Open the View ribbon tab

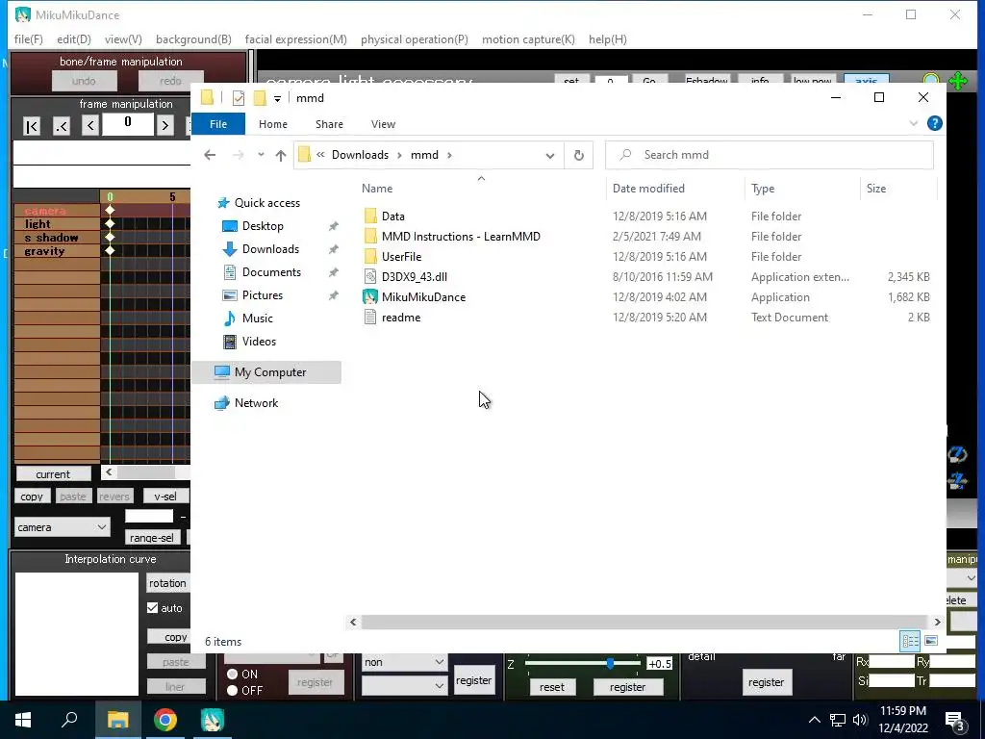point(383,124)
